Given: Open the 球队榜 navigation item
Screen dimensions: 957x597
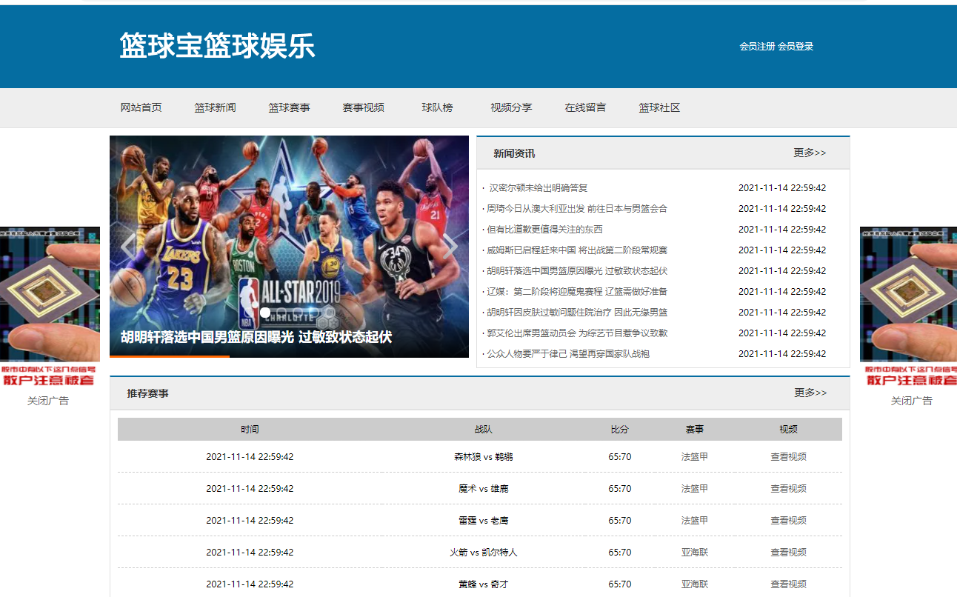Looking at the screenshot, I should click(x=438, y=107).
